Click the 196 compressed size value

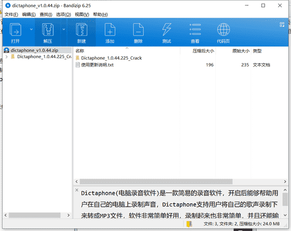210,65
